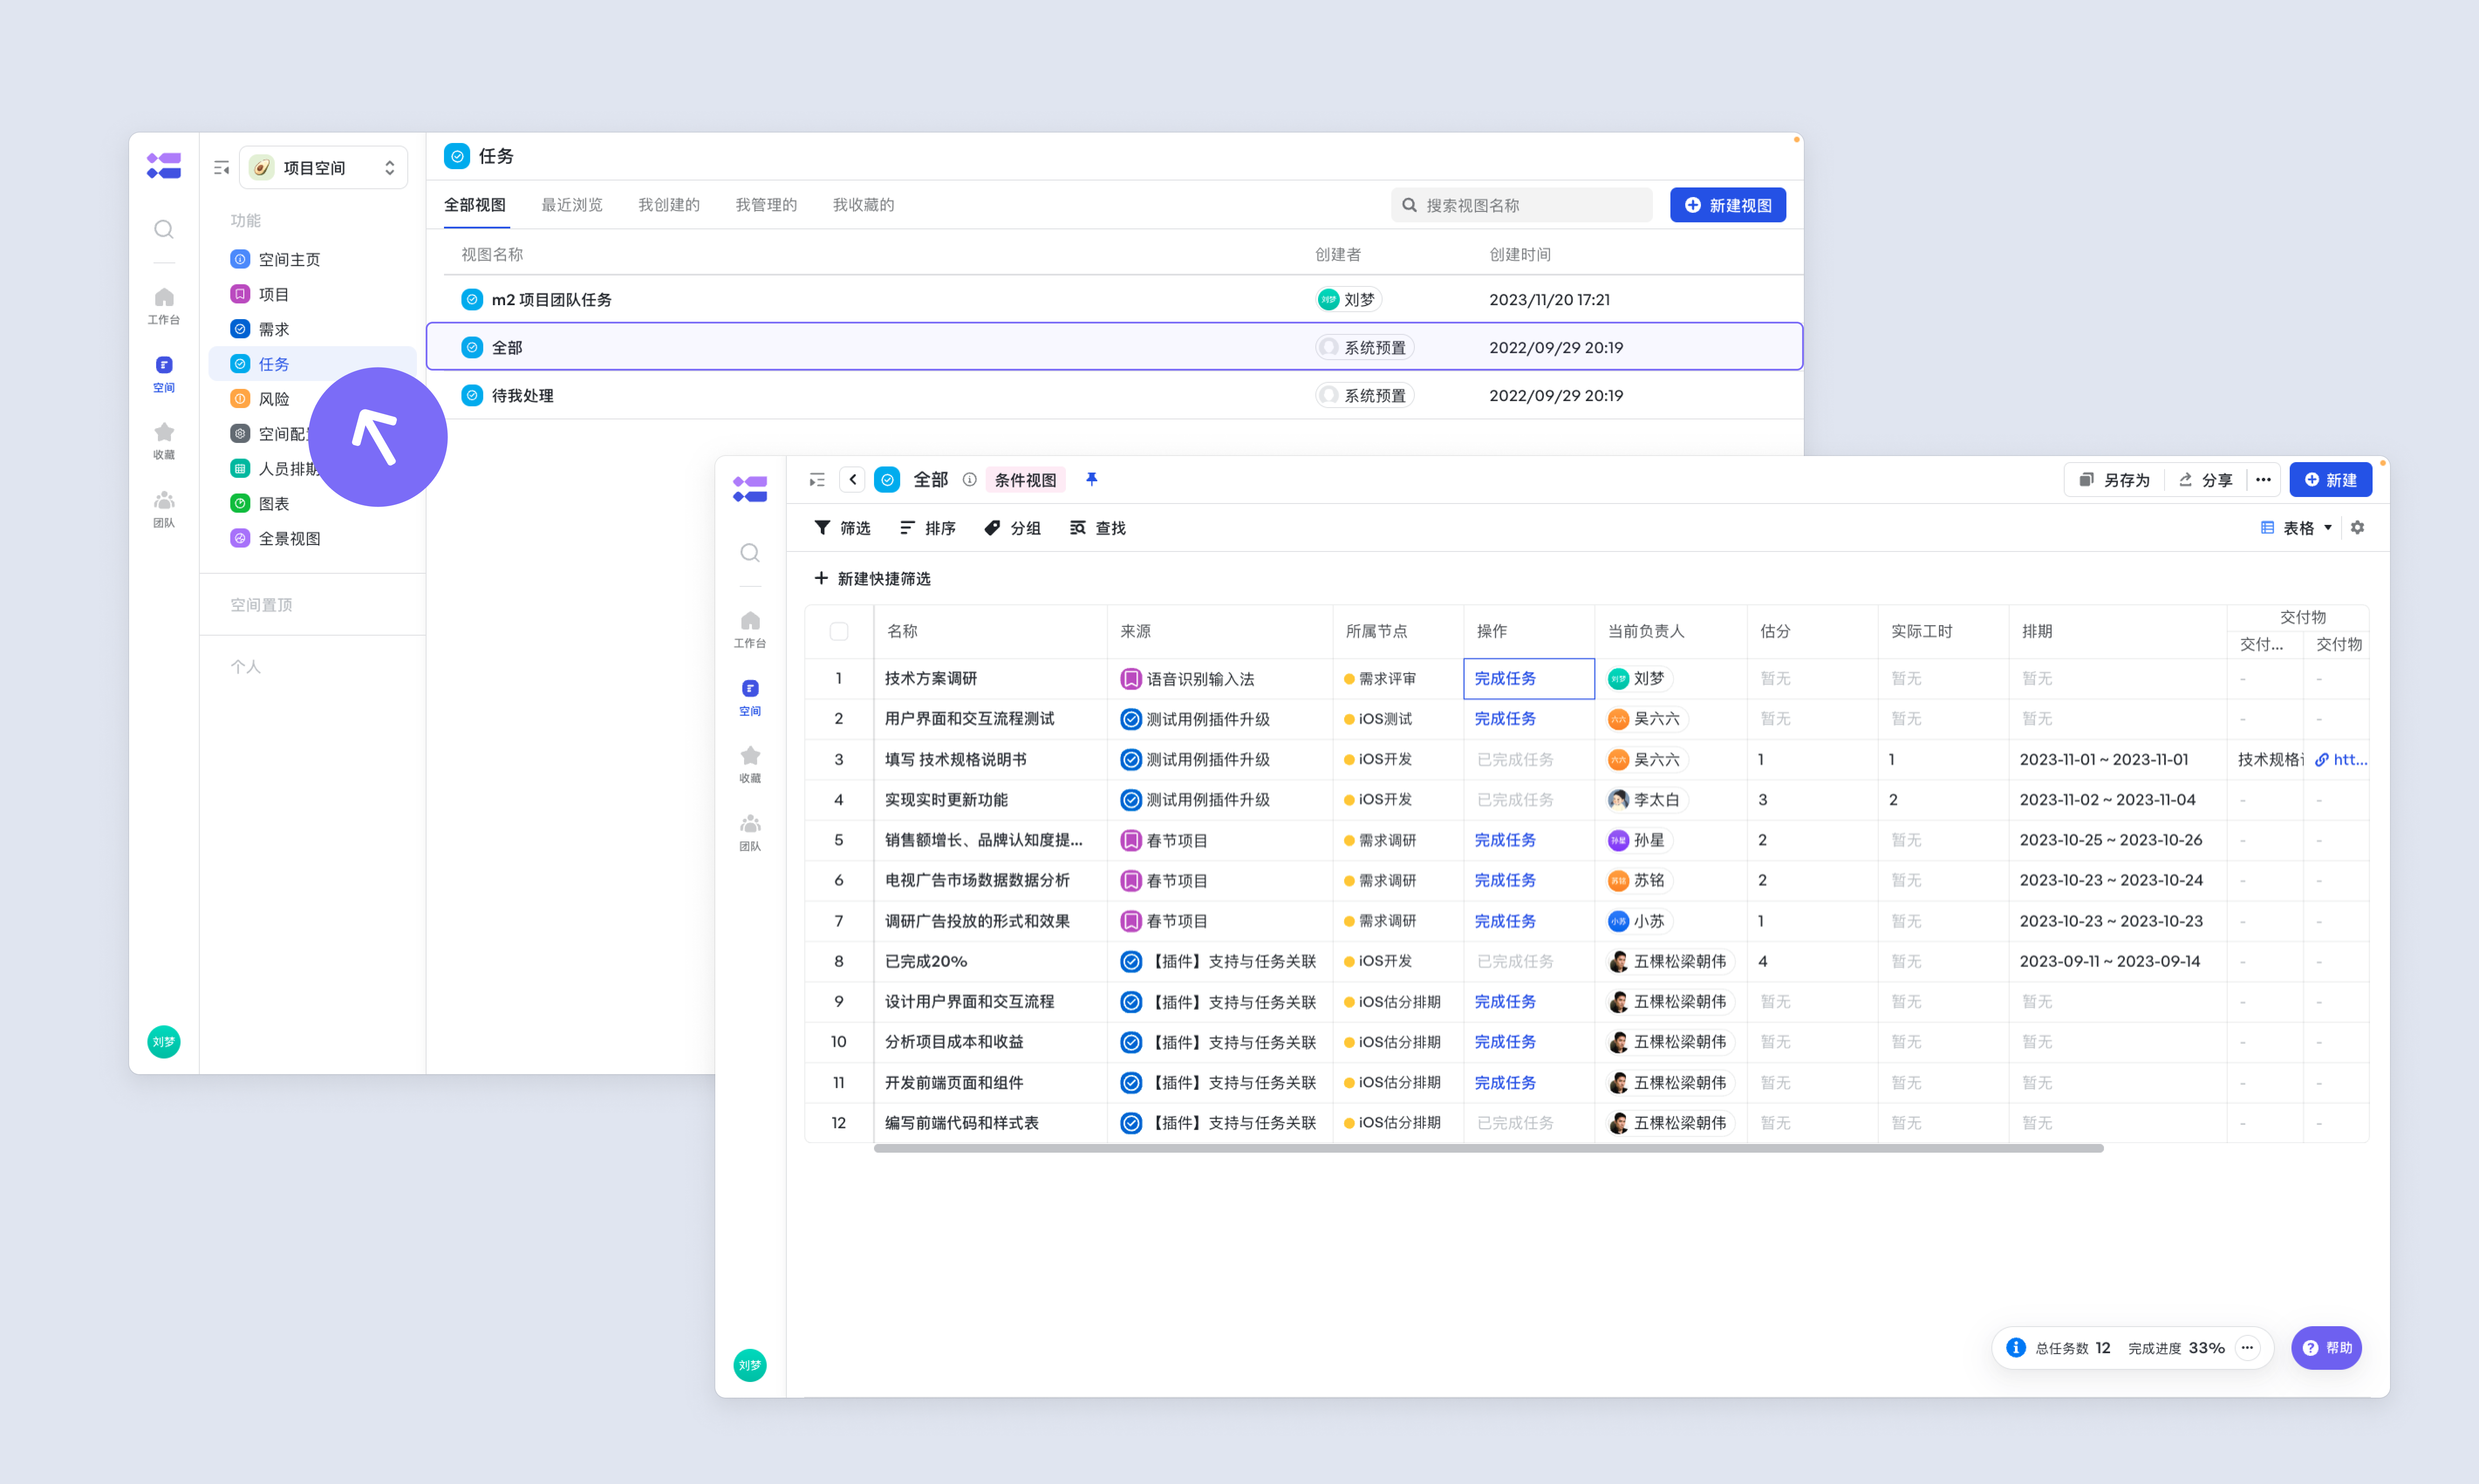Open 需求 in the navigation list
This screenshot has height=1484, width=2479.
click(312, 329)
